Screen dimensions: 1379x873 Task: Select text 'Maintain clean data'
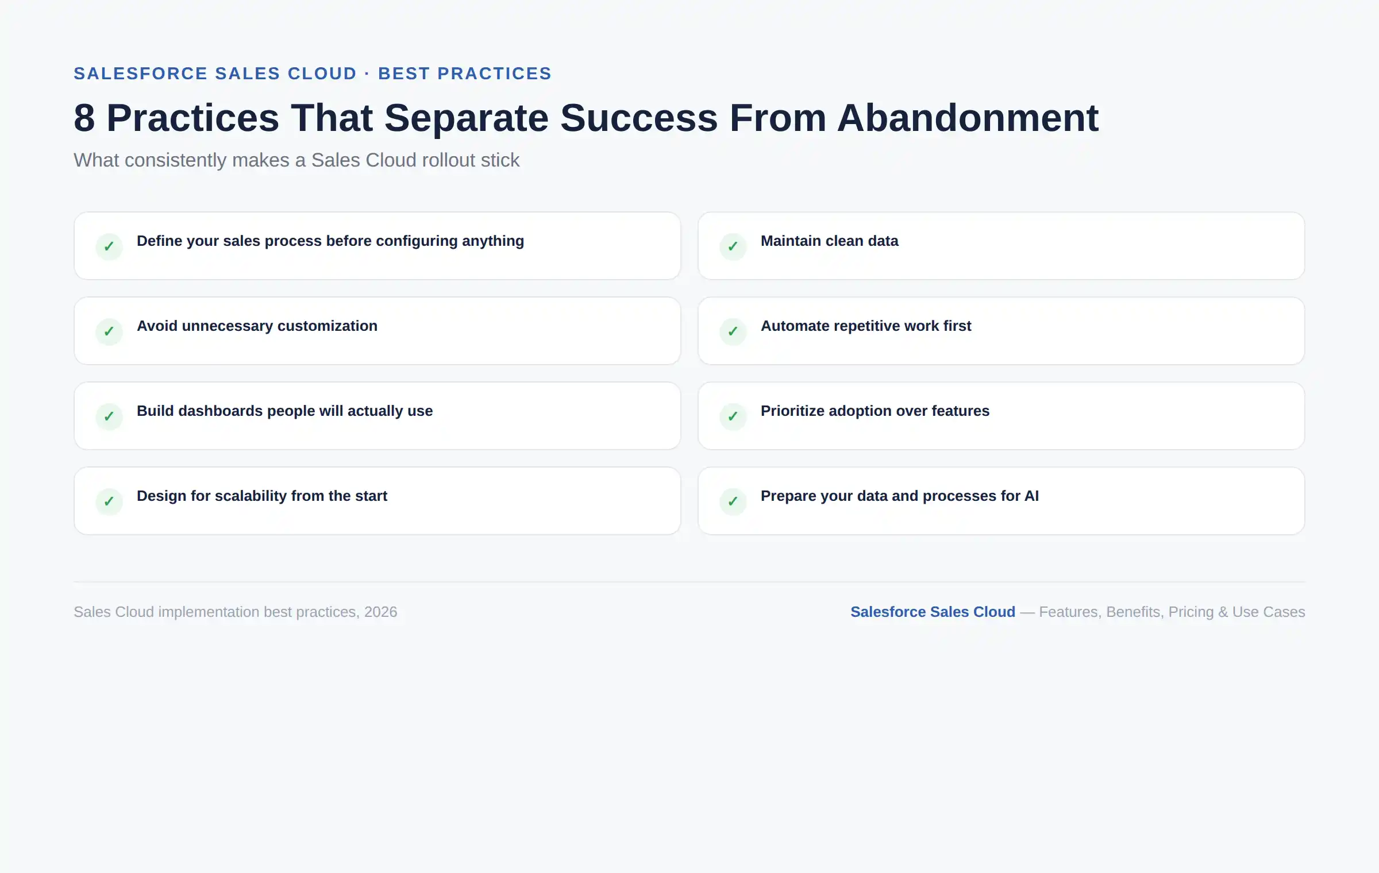[x=830, y=241]
